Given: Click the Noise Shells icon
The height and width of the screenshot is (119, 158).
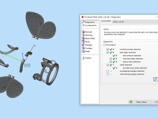Looking at the screenshot, I should tap(83, 38).
